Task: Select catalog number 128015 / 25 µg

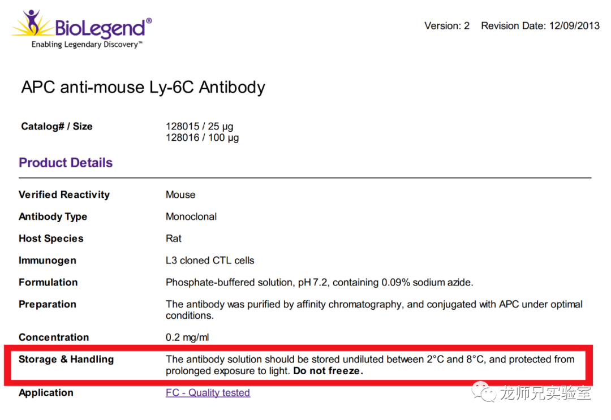Action: point(200,127)
